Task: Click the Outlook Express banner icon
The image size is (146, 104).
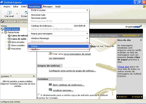Action: 2,21
